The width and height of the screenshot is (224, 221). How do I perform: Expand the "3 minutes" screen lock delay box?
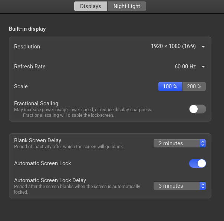176,186
